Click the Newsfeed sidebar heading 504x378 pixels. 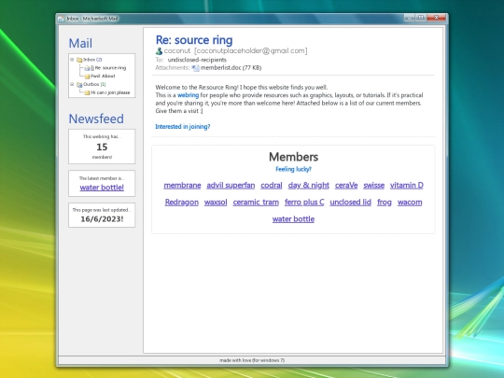click(x=96, y=119)
